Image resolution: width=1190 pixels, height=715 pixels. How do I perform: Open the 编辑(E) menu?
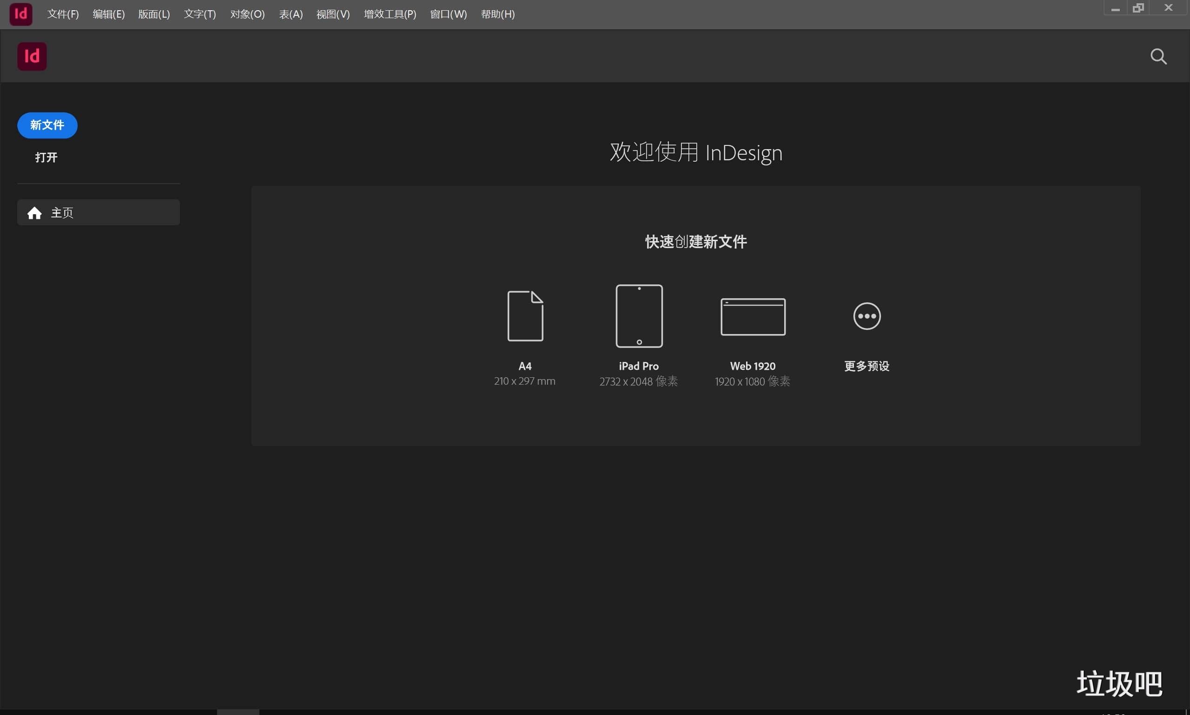pyautogui.click(x=108, y=14)
